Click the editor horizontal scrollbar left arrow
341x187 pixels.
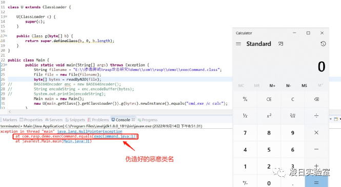[x=10, y=111]
